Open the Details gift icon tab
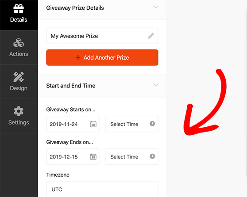This screenshot has height=197, width=247. 19,8
